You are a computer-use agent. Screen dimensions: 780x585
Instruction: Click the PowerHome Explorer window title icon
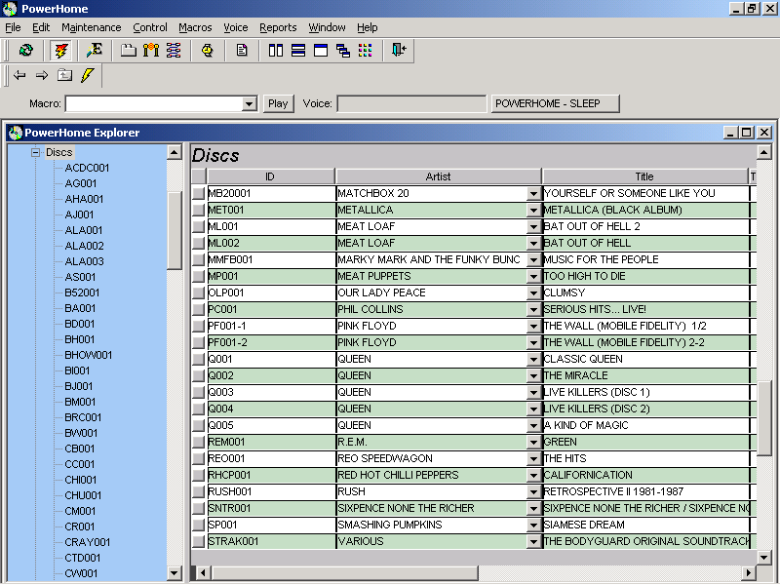coord(16,133)
